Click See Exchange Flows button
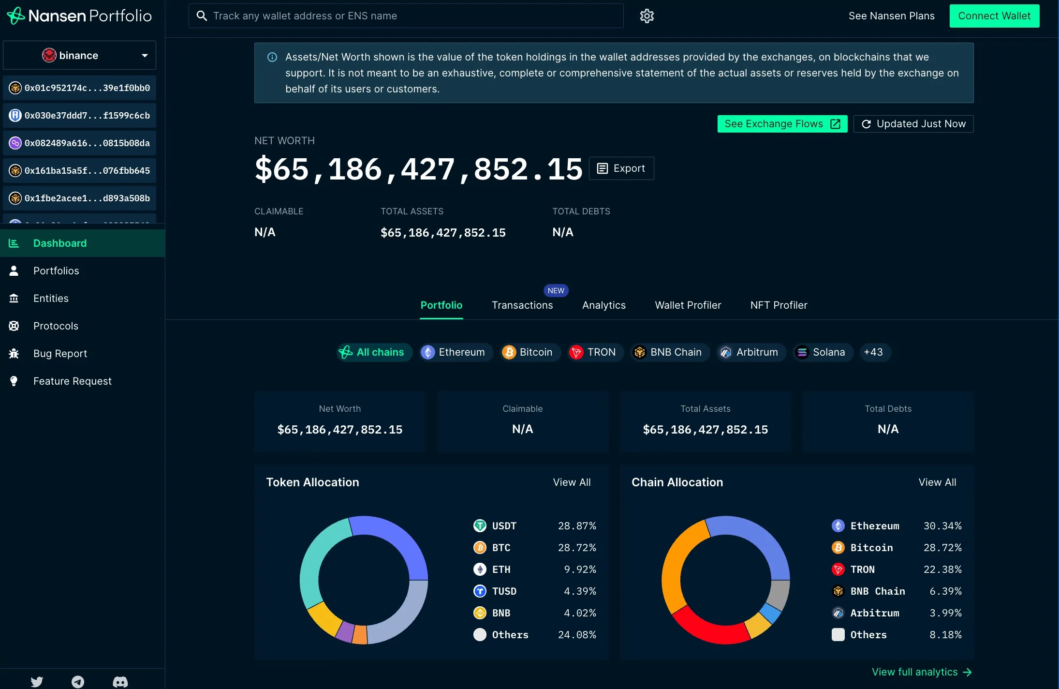 pos(782,124)
